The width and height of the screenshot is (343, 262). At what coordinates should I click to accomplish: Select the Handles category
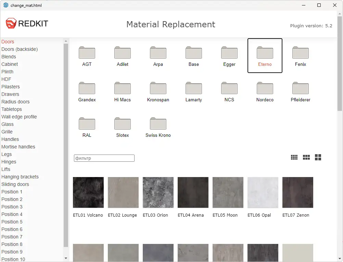point(10,139)
